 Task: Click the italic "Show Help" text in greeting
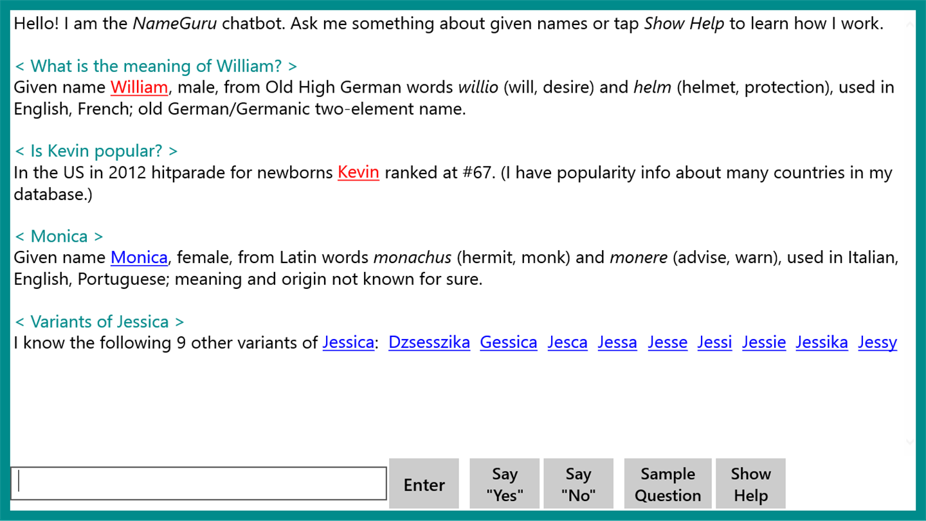click(x=684, y=24)
